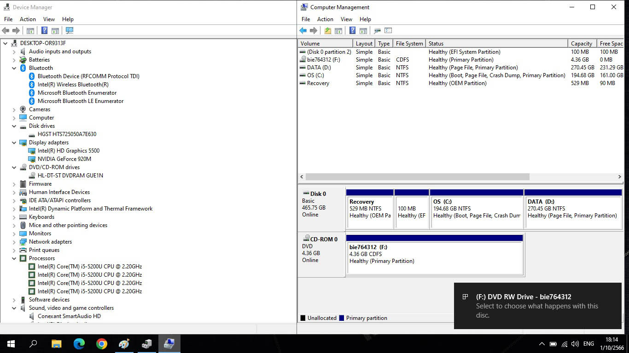Click the Wi-Fi network tray icon
The image size is (629, 353).
pos(565,344)
